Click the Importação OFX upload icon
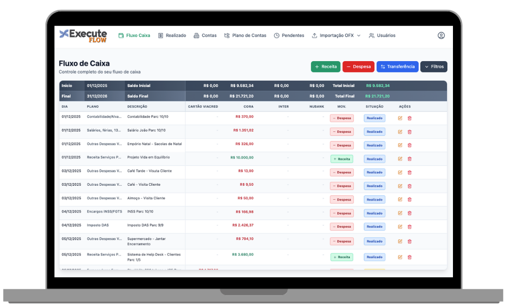This screenshot has width=505, height=308. [x=315, y=35]
